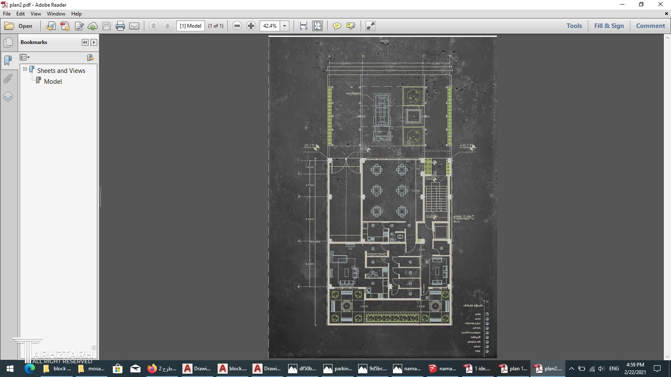The height and width of the screenshot is (377, 671).
Task: Open the Fill & Sign pane
Action: 609,26
